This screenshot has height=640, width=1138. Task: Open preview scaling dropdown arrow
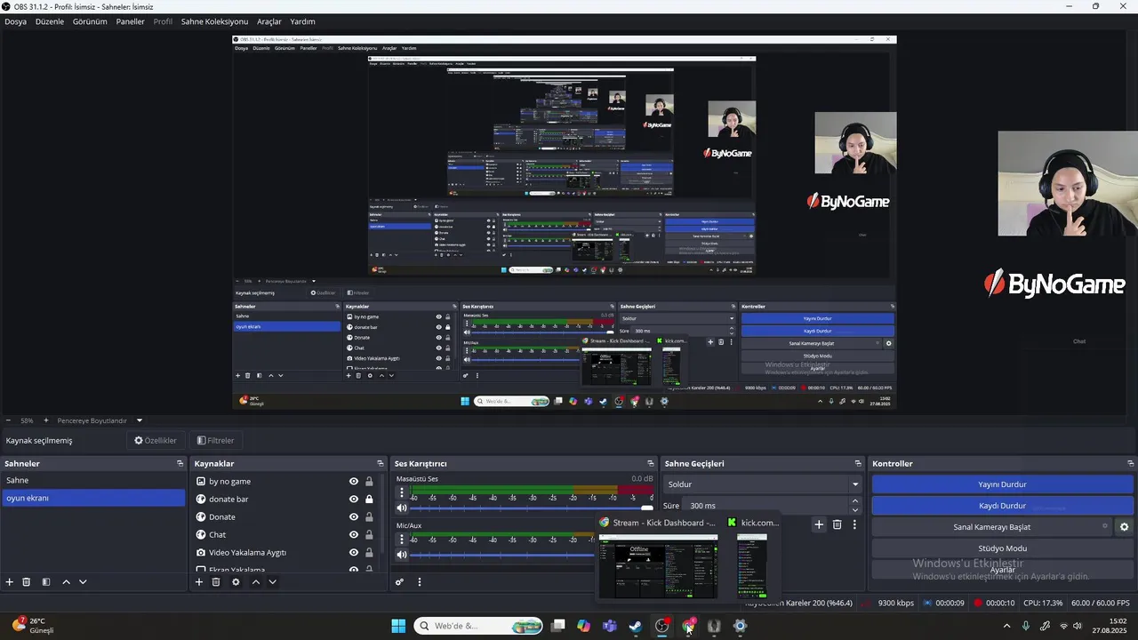click(x=140, y=420)
